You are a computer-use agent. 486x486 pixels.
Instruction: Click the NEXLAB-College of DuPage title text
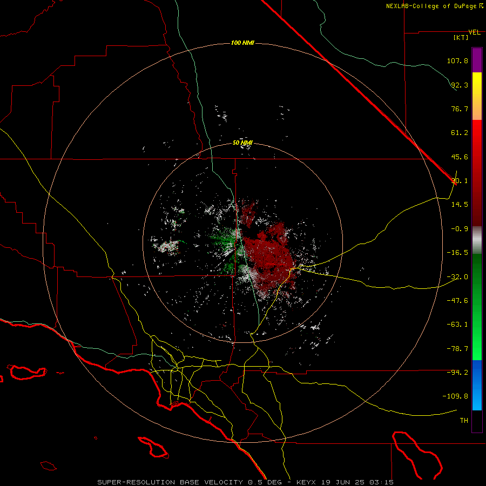434,6
